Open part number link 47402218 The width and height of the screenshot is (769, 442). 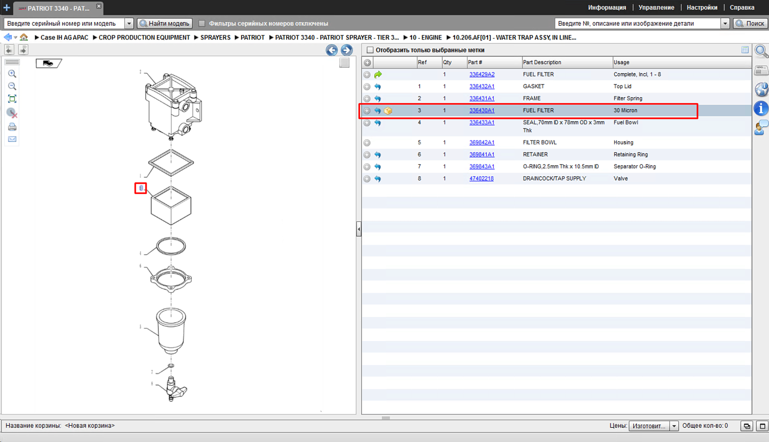(x=481, y=179)
